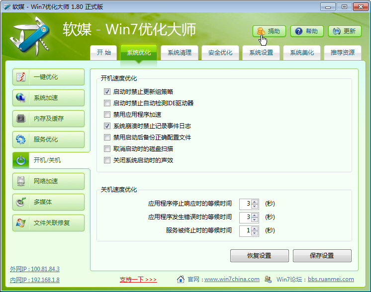Image resolution: width=371 pixels, height=292 pixels.
Task: Click the 保存设置 button
Action: (322, 256)
